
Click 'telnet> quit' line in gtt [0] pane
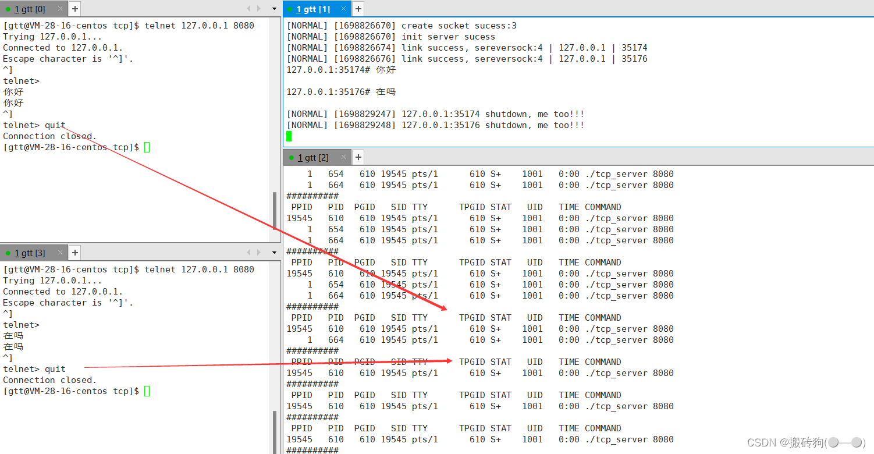tap(34, 125)
